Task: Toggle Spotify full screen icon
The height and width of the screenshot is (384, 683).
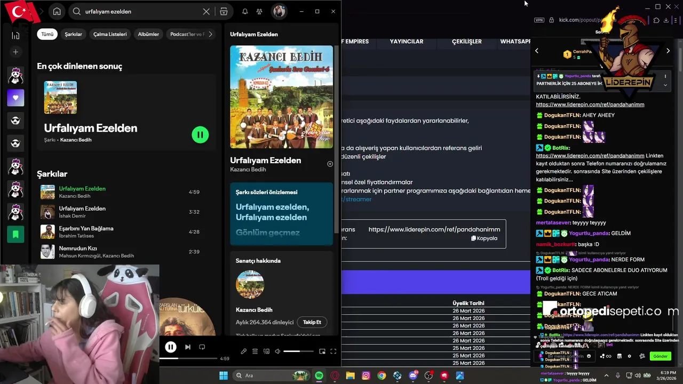Action: pos(333,351)
